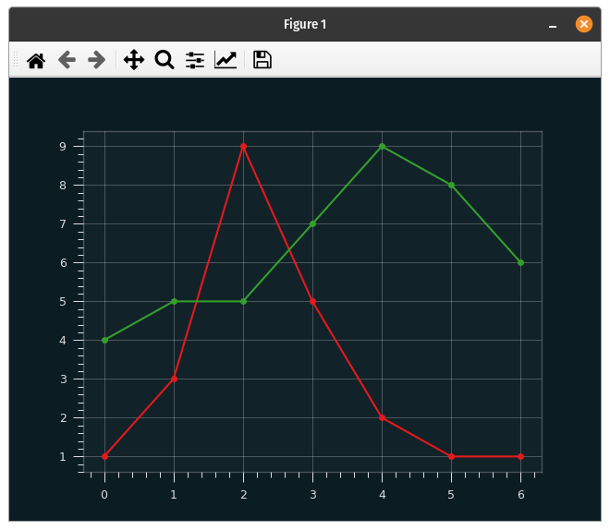Toggle the Pan axes tool

(x=134, y=60)
